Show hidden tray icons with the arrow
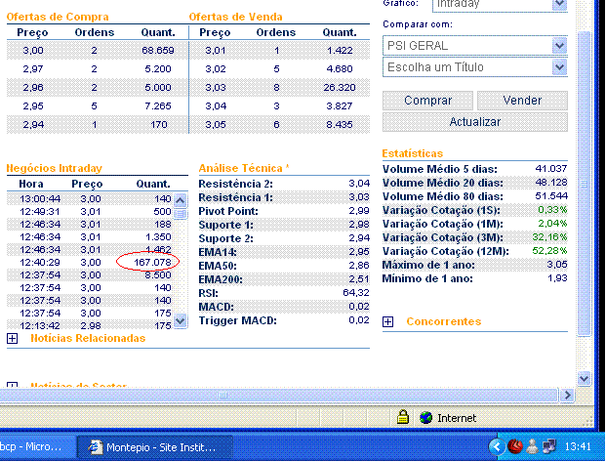Viewport: 606px width, 462px height. pos(497,447)
